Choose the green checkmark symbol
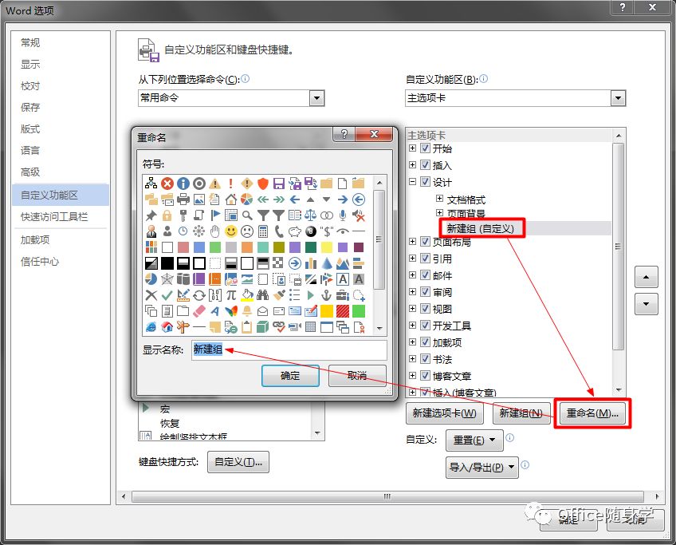The height and width of the screenshot is (545, 676). pyautogui.click(x=167, y=295)
